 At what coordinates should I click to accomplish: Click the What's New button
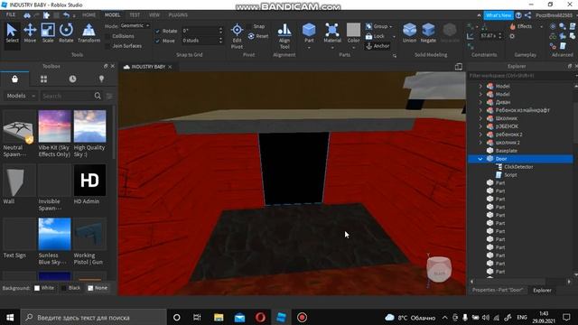click(499, 15)
